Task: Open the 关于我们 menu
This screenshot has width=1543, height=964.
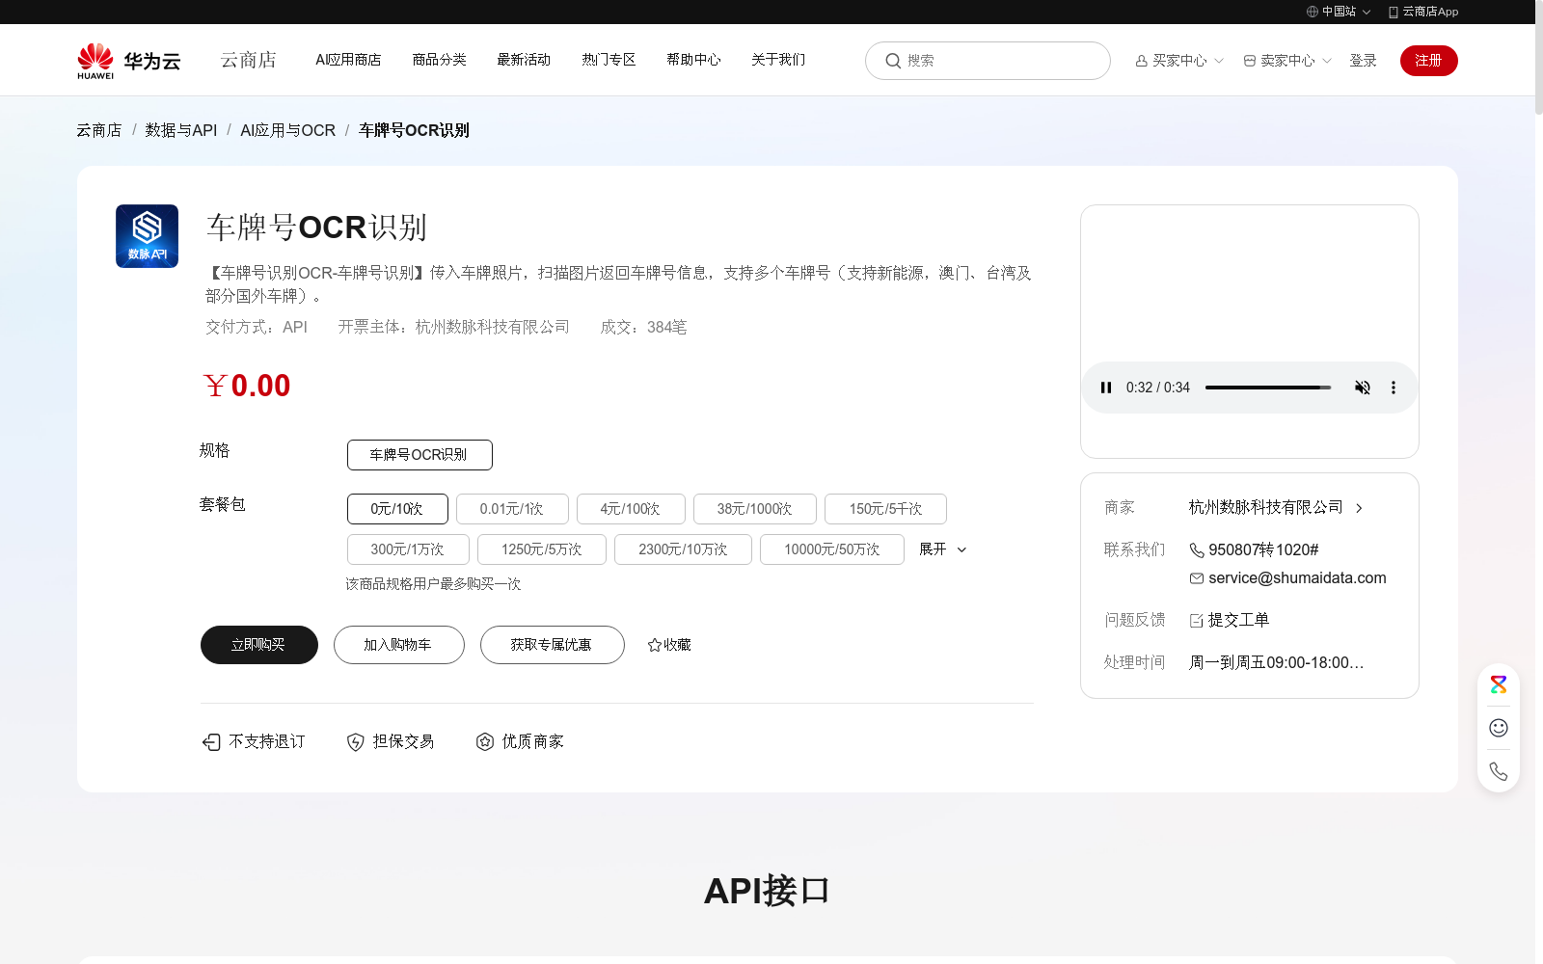Action: coord(778,60)
